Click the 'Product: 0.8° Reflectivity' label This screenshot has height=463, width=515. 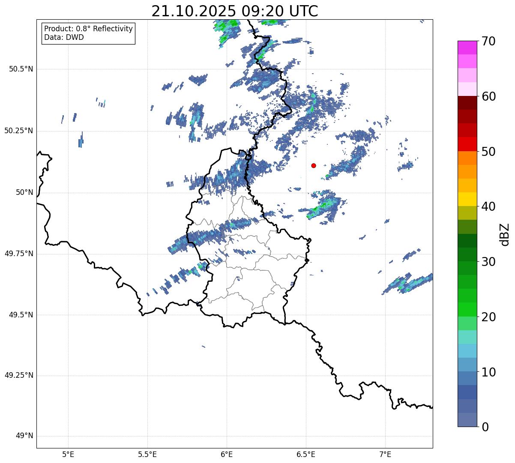coord(89,29)
